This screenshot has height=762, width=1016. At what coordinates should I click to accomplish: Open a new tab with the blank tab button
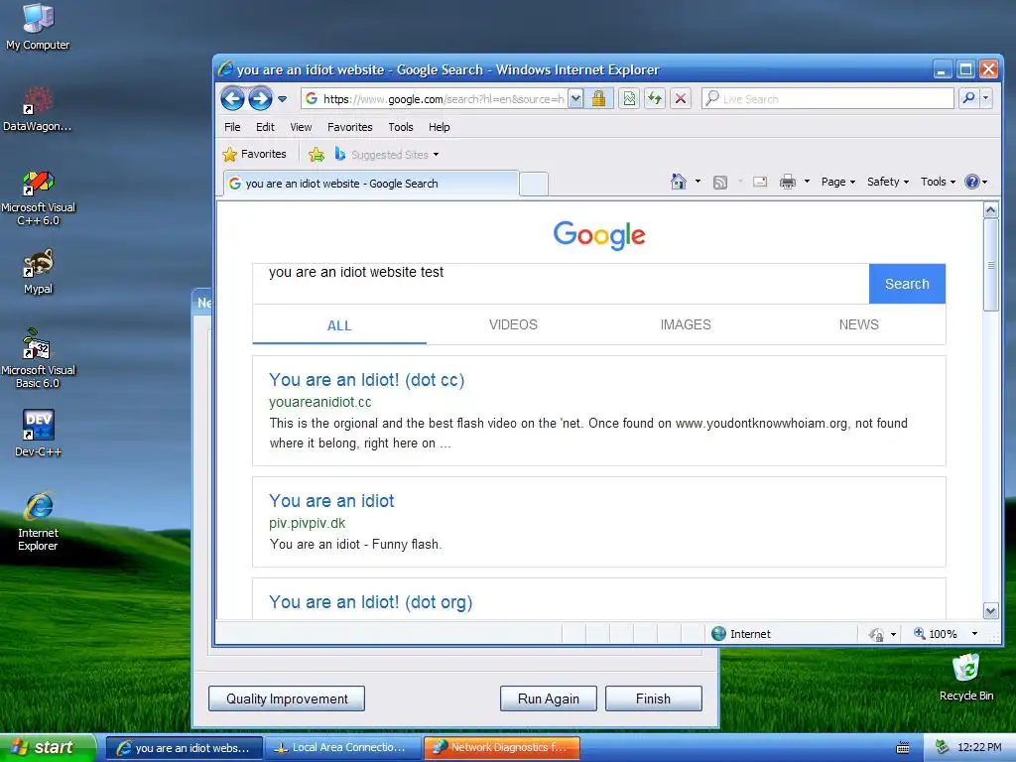click(533, 184)
